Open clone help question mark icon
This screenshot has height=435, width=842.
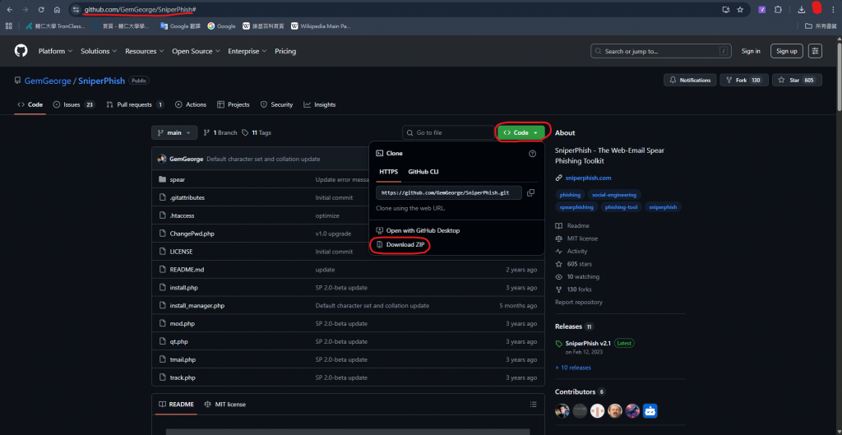click(532, 154)
